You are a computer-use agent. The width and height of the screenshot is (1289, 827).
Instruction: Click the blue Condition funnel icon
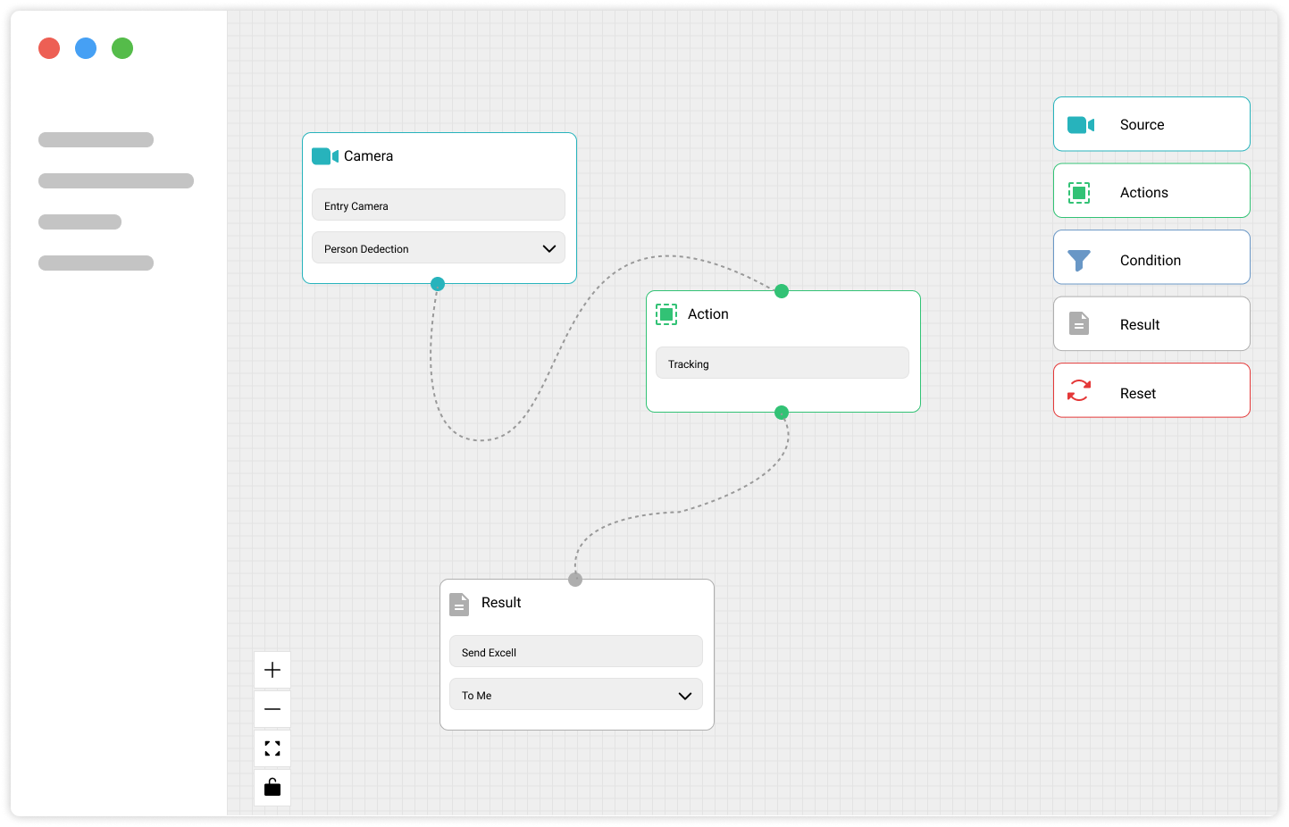tap(1079, 259)
